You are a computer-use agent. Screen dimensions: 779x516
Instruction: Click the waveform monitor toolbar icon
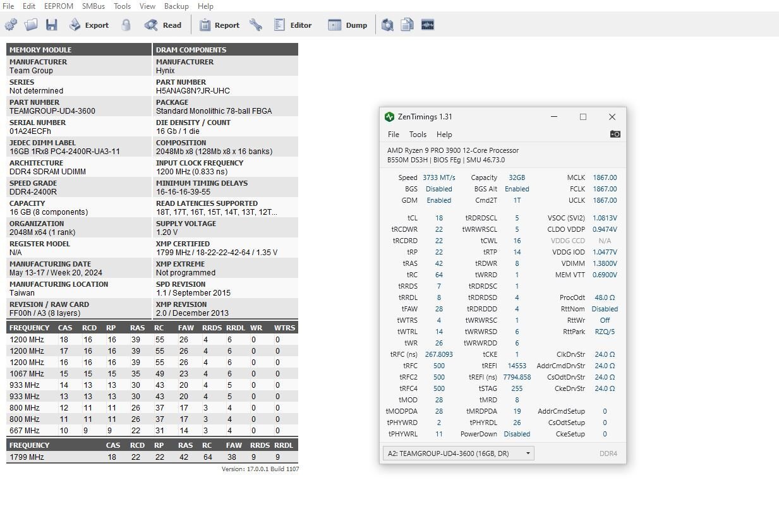point(428,25)
